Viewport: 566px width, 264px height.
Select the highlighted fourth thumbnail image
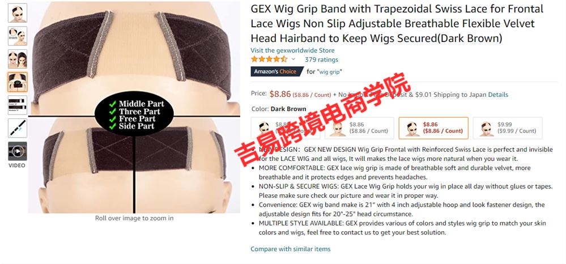[18, 82]
